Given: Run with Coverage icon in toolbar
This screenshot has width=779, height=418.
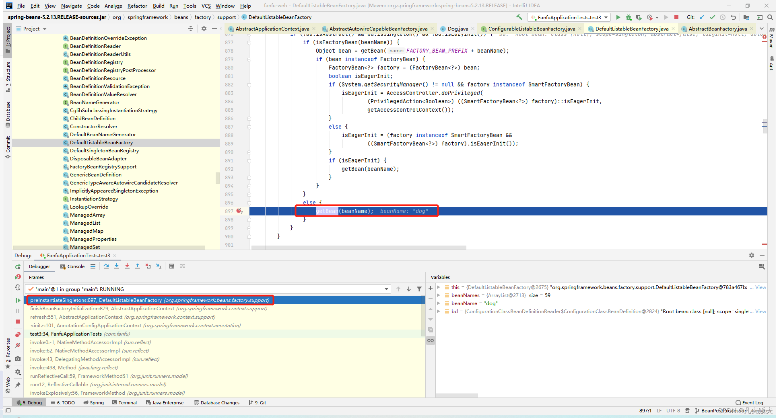Looking at the screenshot, I should tap(639, 17).
